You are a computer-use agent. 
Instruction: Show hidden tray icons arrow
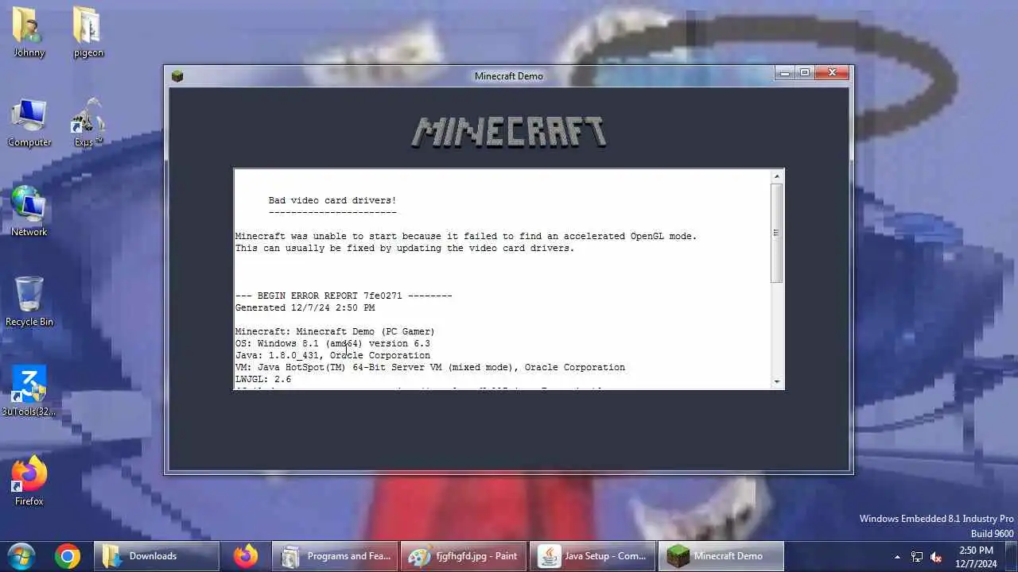898,557
